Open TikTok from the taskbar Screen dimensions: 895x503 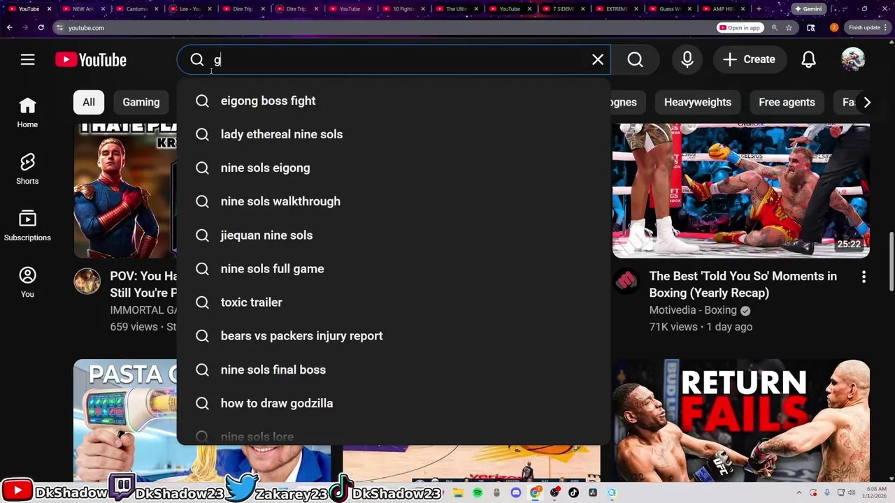point(573,493)
